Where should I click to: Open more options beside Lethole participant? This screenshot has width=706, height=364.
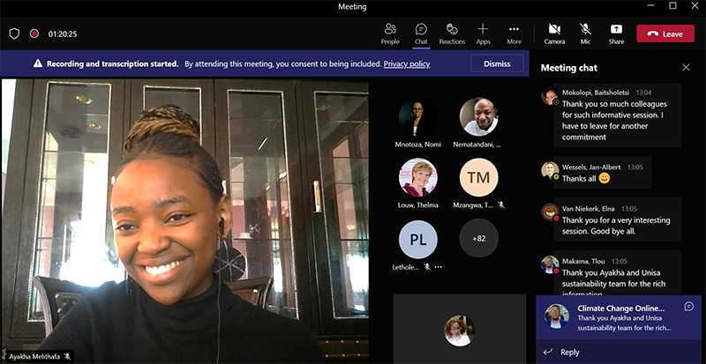tap(439, 266)
